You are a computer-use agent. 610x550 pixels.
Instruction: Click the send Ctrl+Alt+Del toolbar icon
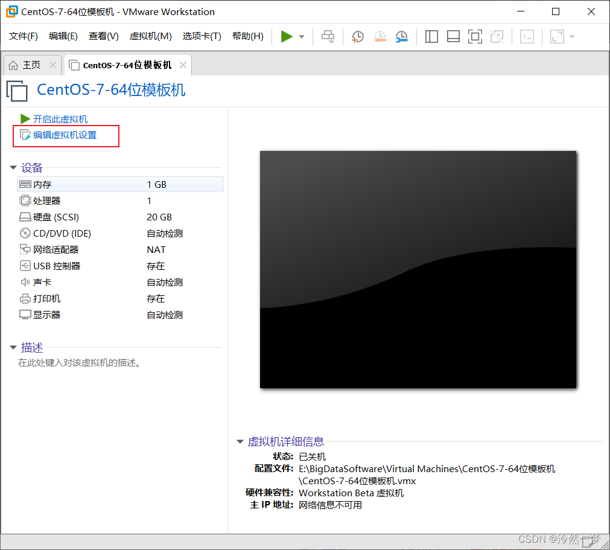pos(328,37)
